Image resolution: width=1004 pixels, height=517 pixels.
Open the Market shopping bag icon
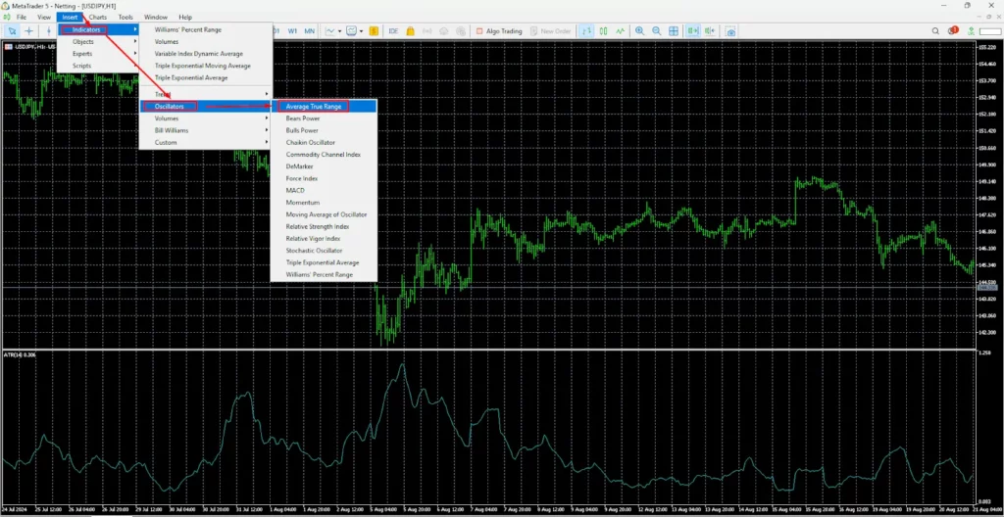(x=410, y=30)
